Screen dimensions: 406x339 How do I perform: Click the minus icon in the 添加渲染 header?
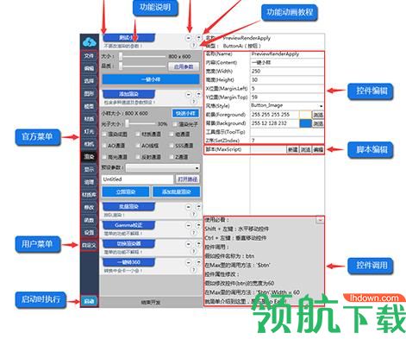189,94
